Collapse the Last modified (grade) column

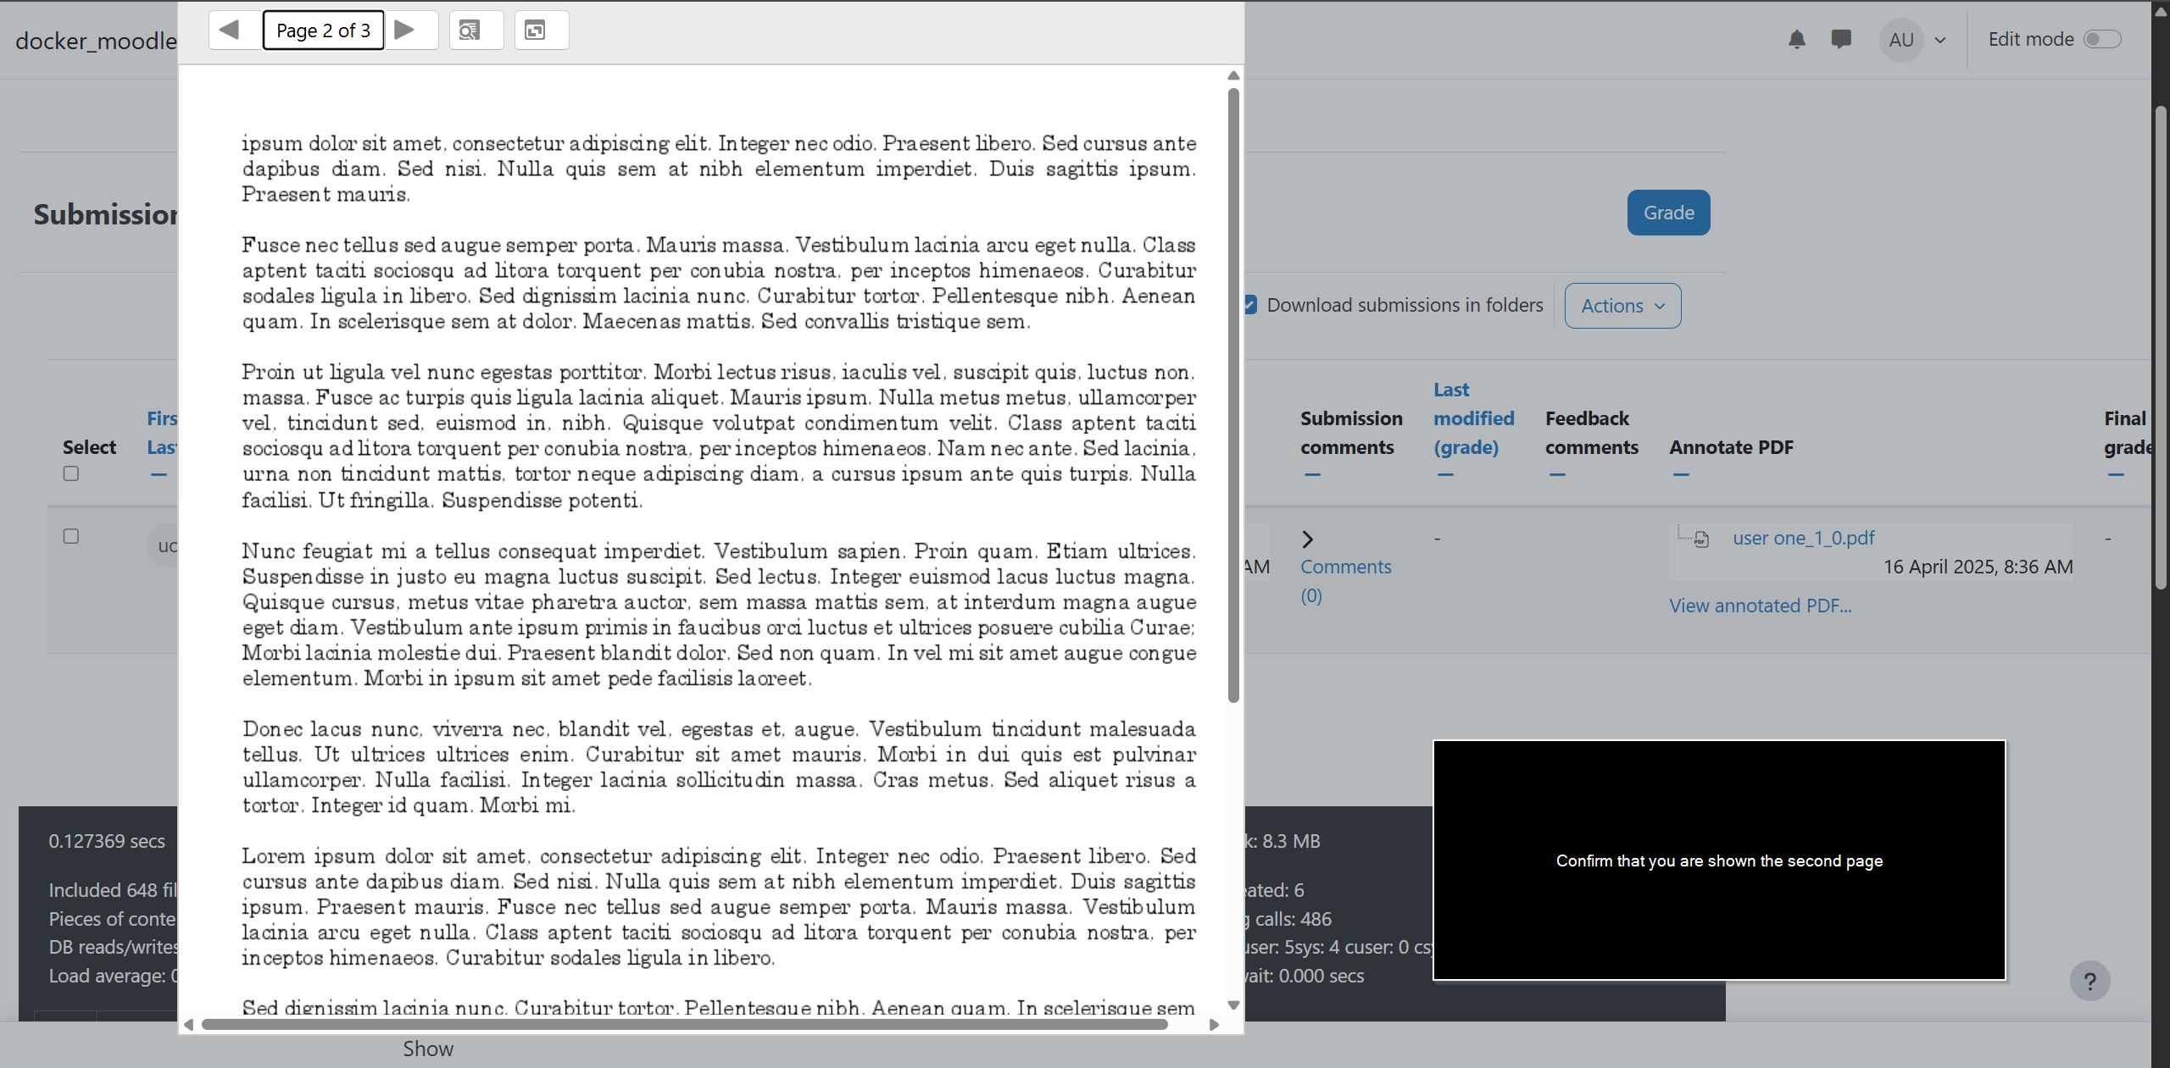click(1445, 474)
